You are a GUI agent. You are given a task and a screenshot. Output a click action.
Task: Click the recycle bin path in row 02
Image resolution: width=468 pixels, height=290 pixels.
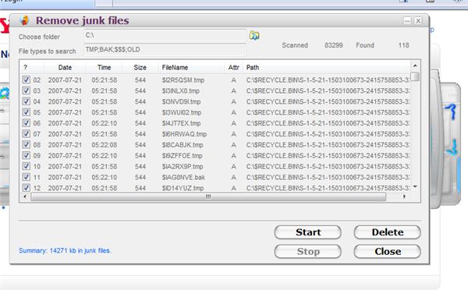click(328, 80)
